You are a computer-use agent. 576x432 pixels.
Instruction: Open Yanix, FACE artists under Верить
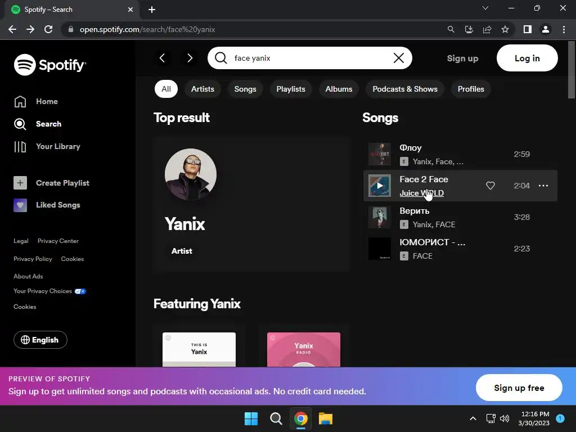pos(434,224)
